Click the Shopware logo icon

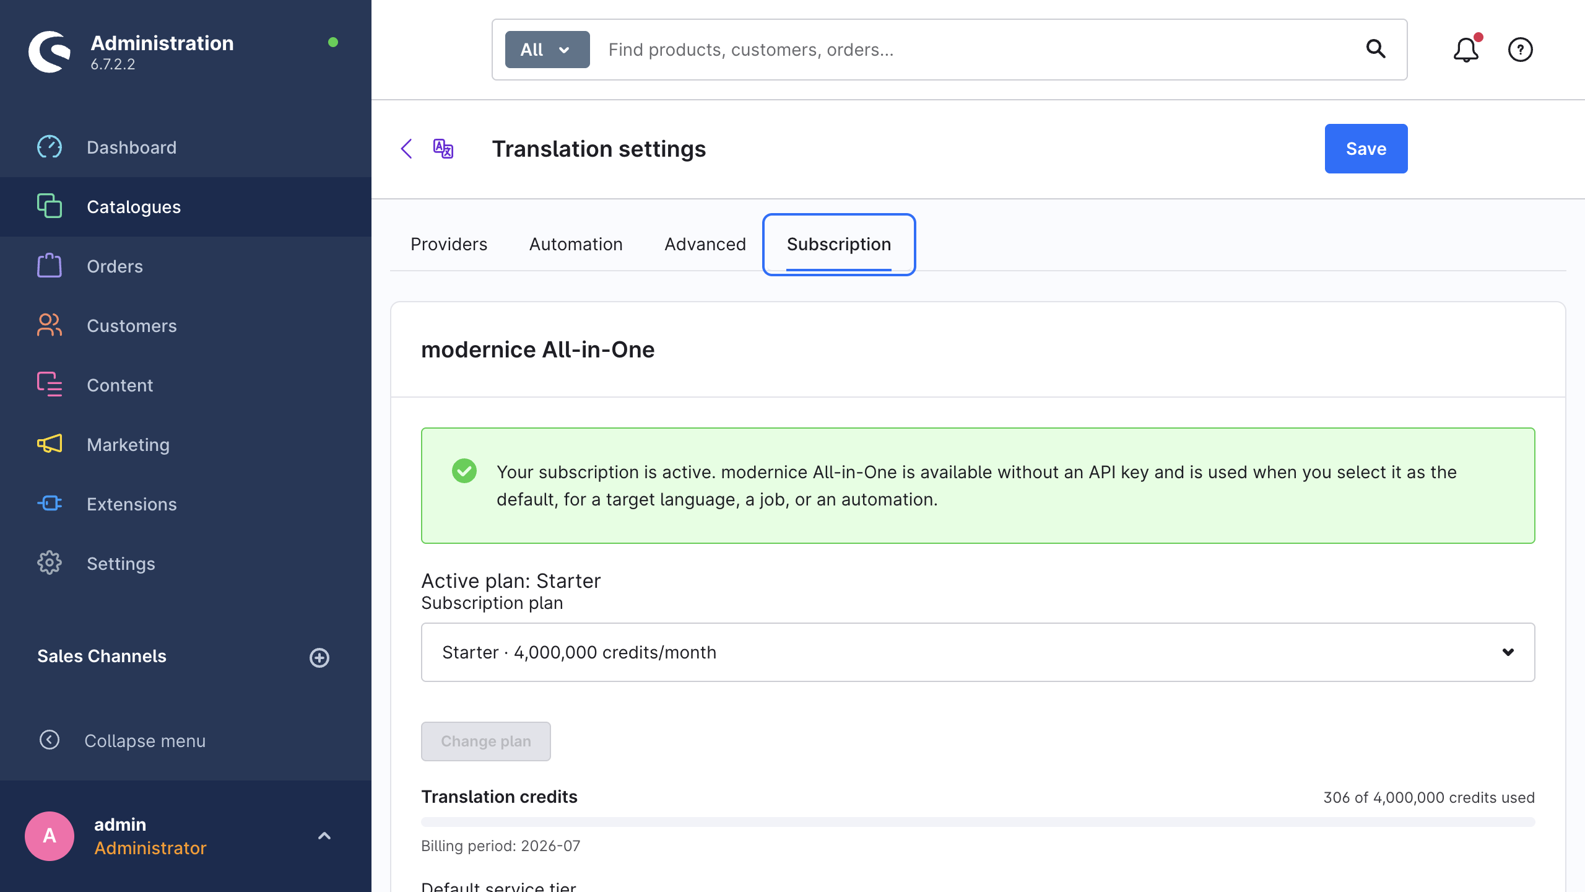pos(50,52)
